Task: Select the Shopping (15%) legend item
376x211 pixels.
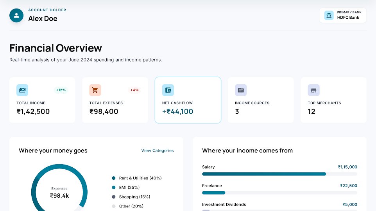Action: pos(134,197)
